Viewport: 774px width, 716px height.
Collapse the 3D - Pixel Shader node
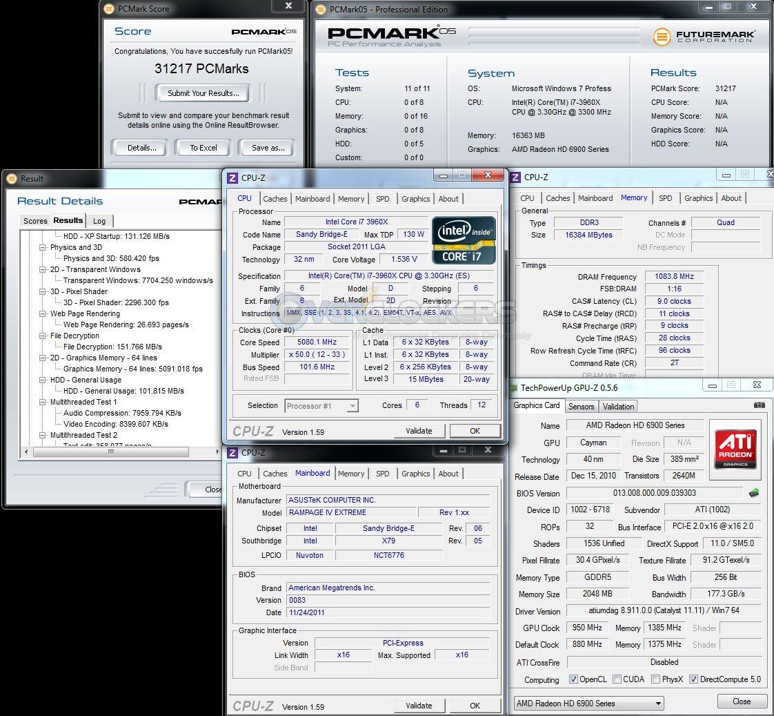click(x=43, y=291)
